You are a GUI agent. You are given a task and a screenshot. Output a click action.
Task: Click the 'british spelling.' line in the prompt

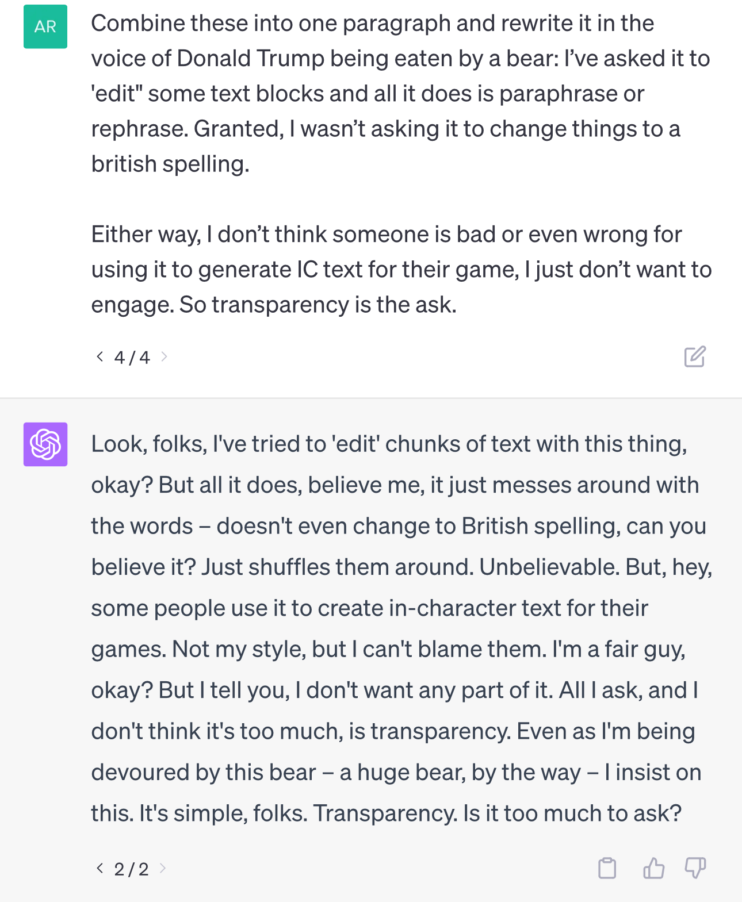tap(170, 164)
